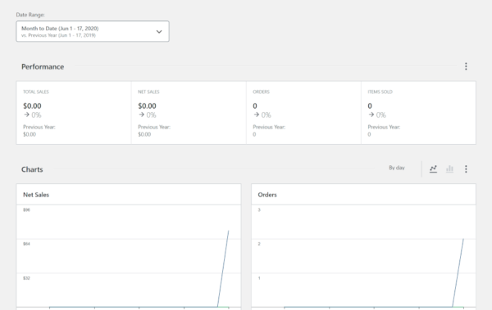492x310 pixels.
Task: Switch charts to line chart view
Action: tap(433, 168)
